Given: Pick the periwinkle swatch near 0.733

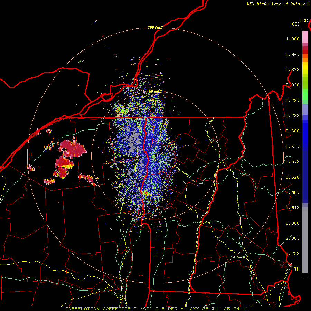Looking at the screenshot, I should pos(305,110).
